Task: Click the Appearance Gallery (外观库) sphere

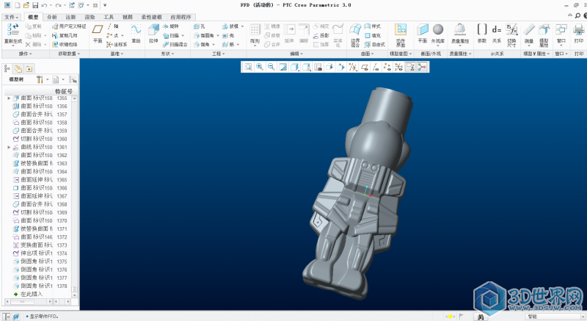Action: [437, 33]
